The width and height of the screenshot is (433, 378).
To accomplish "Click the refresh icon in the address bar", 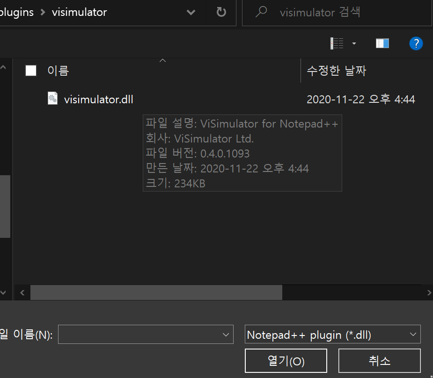I will 221,12.
